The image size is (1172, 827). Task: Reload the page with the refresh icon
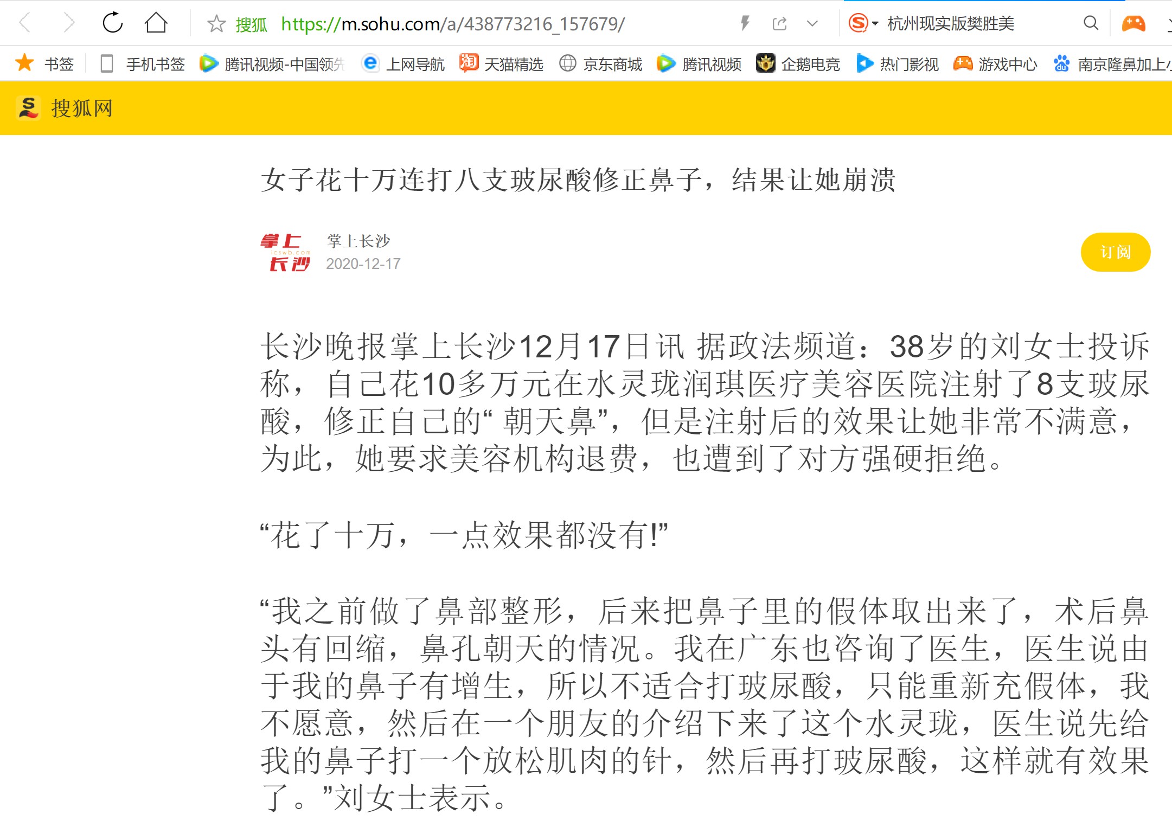tap(113, 23)
